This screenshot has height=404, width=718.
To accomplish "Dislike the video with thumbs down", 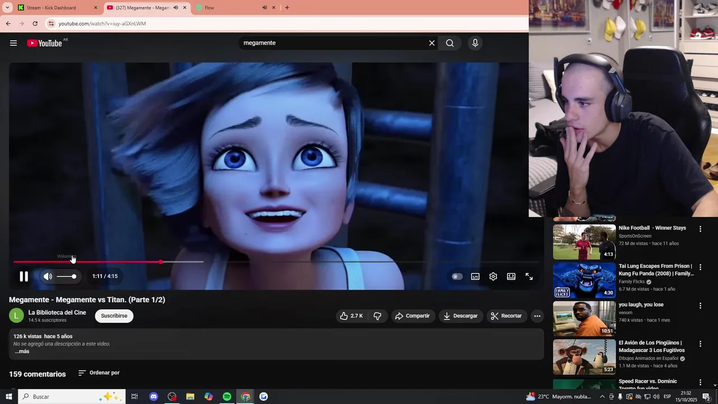I will (378, 316).
